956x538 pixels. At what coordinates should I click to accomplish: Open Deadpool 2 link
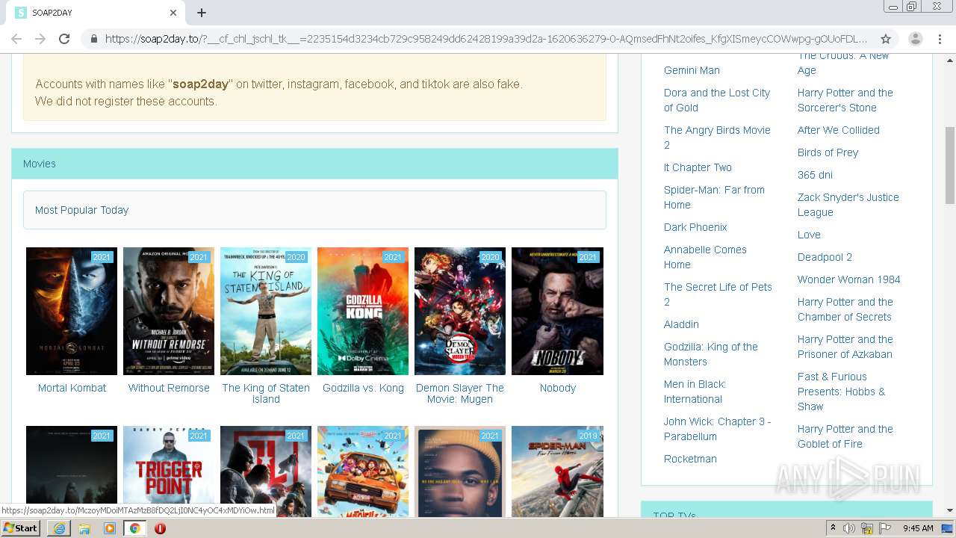point(825,257)
